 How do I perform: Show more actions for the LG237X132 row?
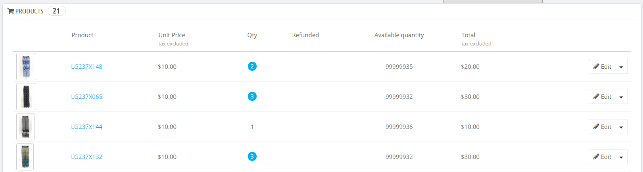(621, 157)
